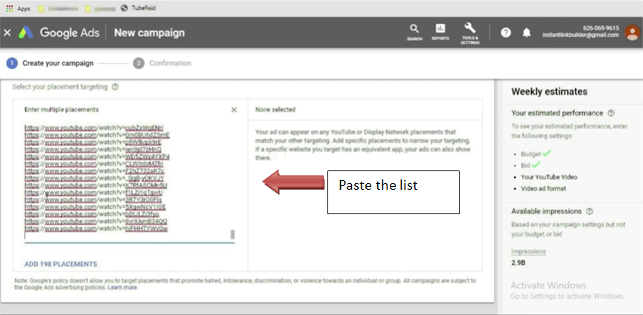Screen dimensions: 643x315
Task: Open the Help question mark icon
Action: click(506, 33)
